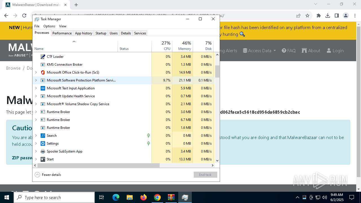Click the Start process icon
The height and width of the screenshot is (203, 361).
tap(43, 159)
